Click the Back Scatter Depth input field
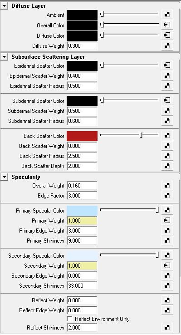181x335 pixels. [82, 166]
